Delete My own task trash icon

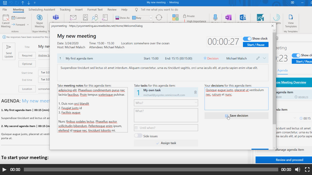(x=195, y=92)
